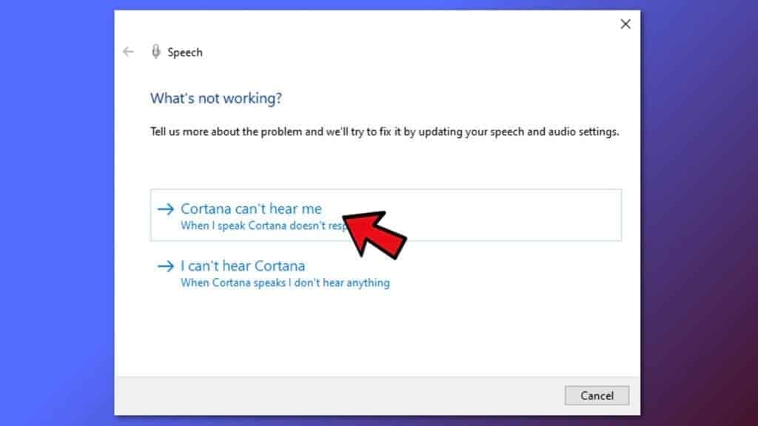Screen dimensions: 758x426
Task: Click the Cancel button
Action: click(597, 396)
